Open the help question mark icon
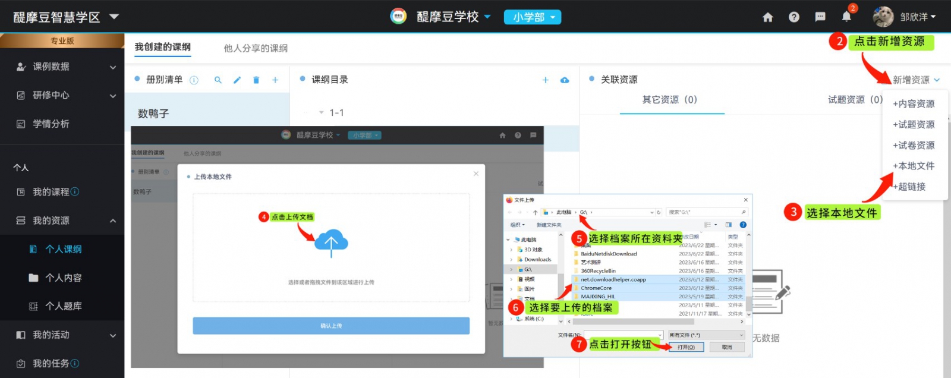Screen dimensions: 951x378 tap(794, 17)
